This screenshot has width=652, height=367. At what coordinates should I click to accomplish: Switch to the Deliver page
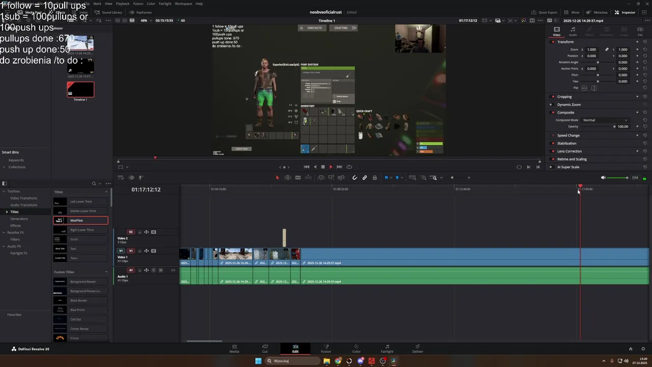[418, 348]
